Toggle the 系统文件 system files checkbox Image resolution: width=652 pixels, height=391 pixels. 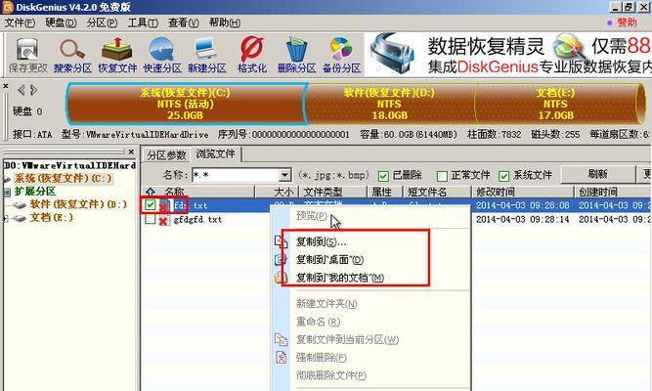point(503,176)
